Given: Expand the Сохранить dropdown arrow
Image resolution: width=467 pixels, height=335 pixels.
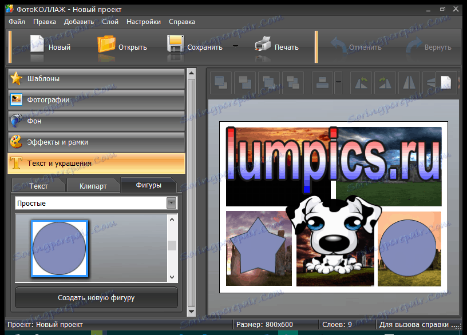Looking at the screenshot, I should (x=235, y=46).
